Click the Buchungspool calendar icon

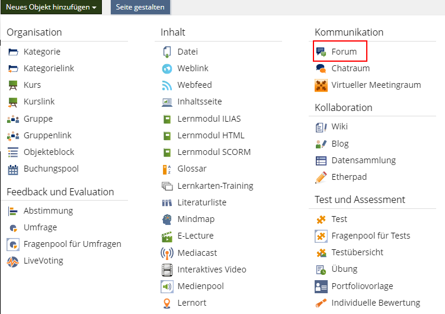(x=13, y=169)
